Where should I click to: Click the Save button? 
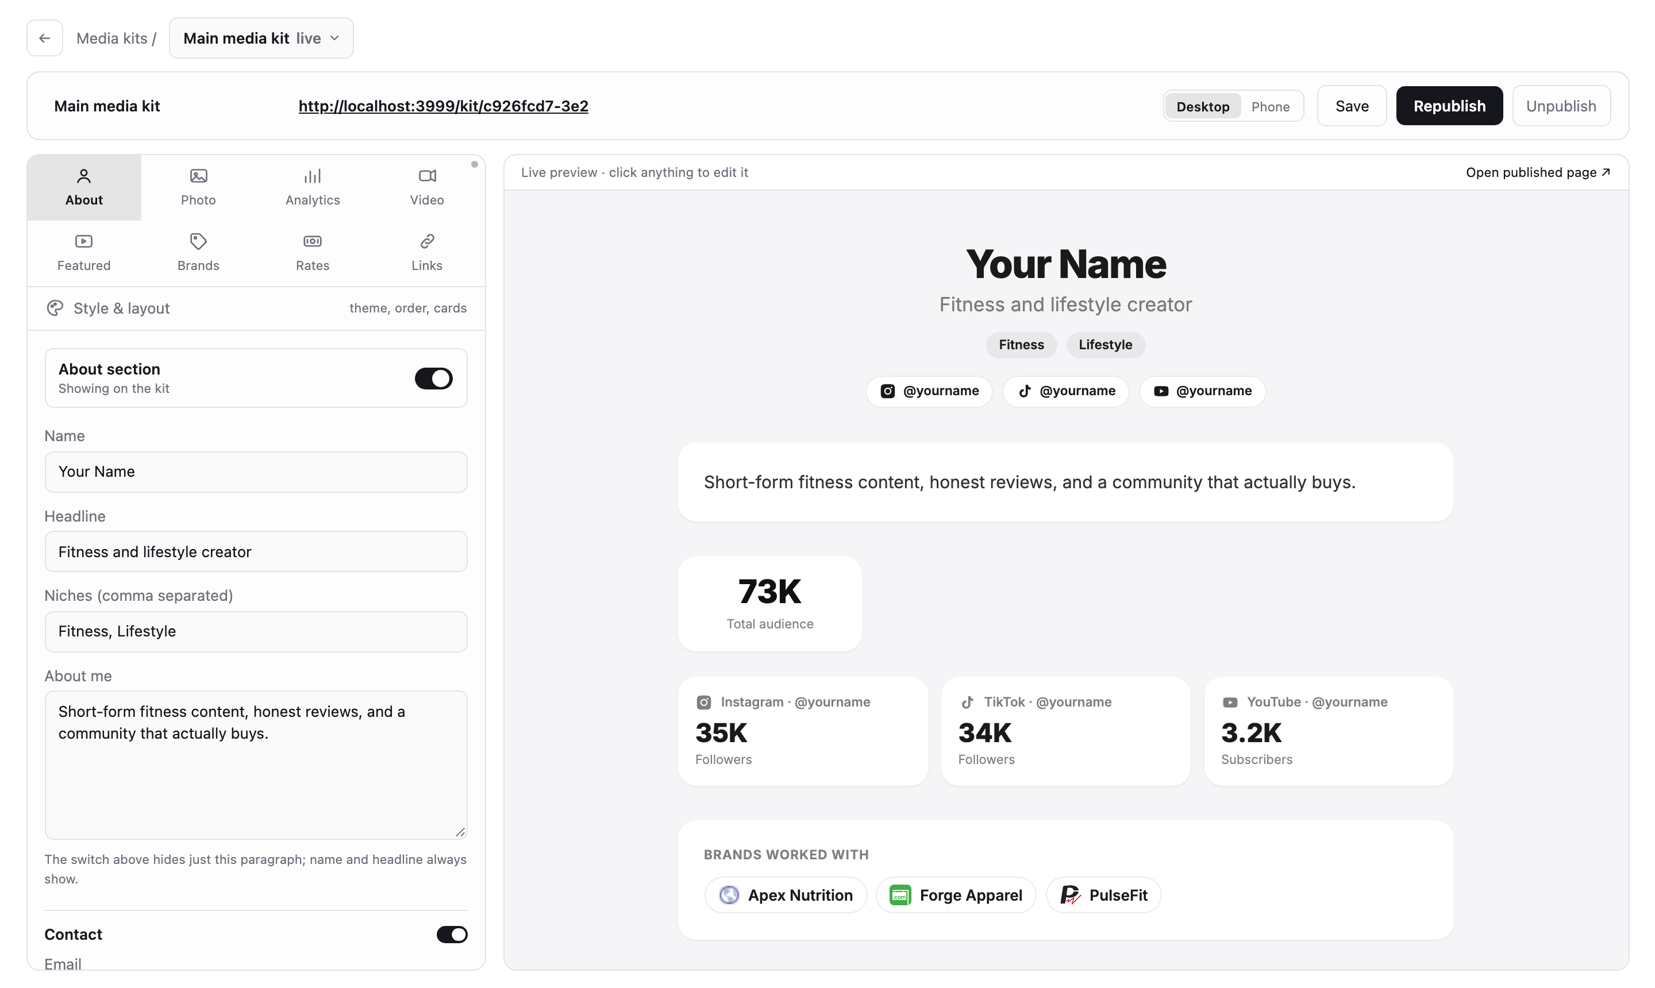coord(1352,106)
